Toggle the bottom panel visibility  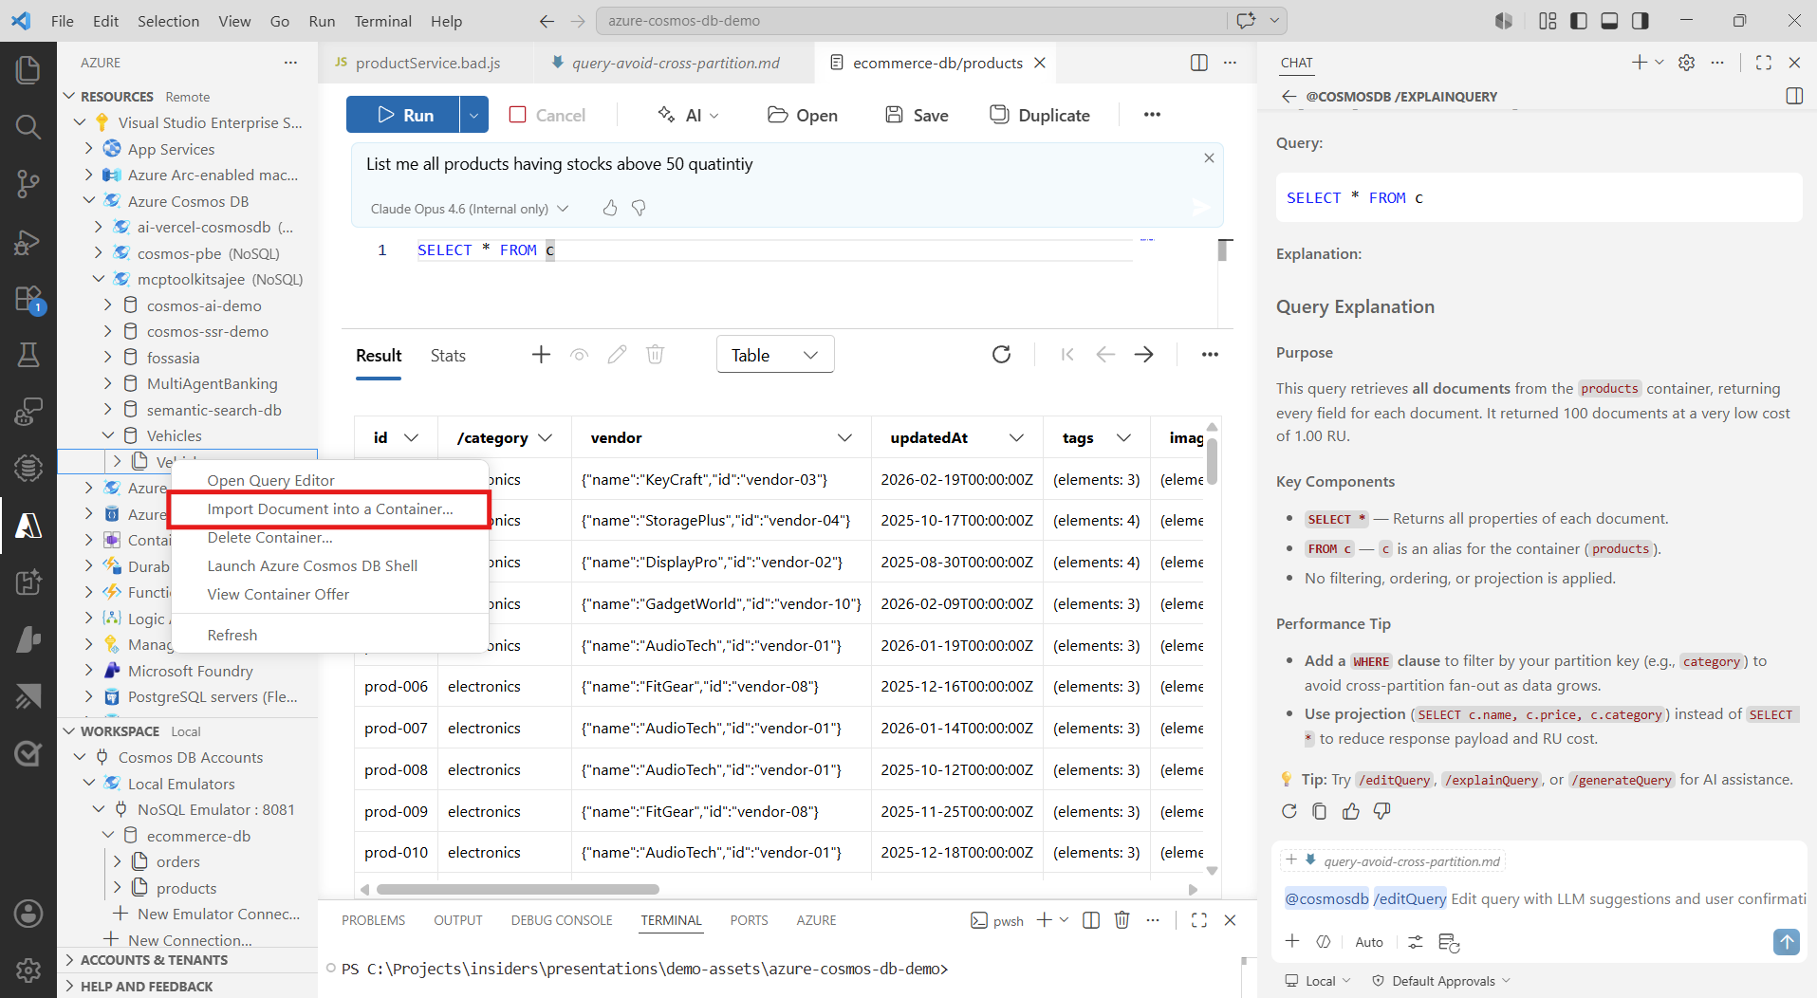pyautogui.click(x=1609, y=21)
